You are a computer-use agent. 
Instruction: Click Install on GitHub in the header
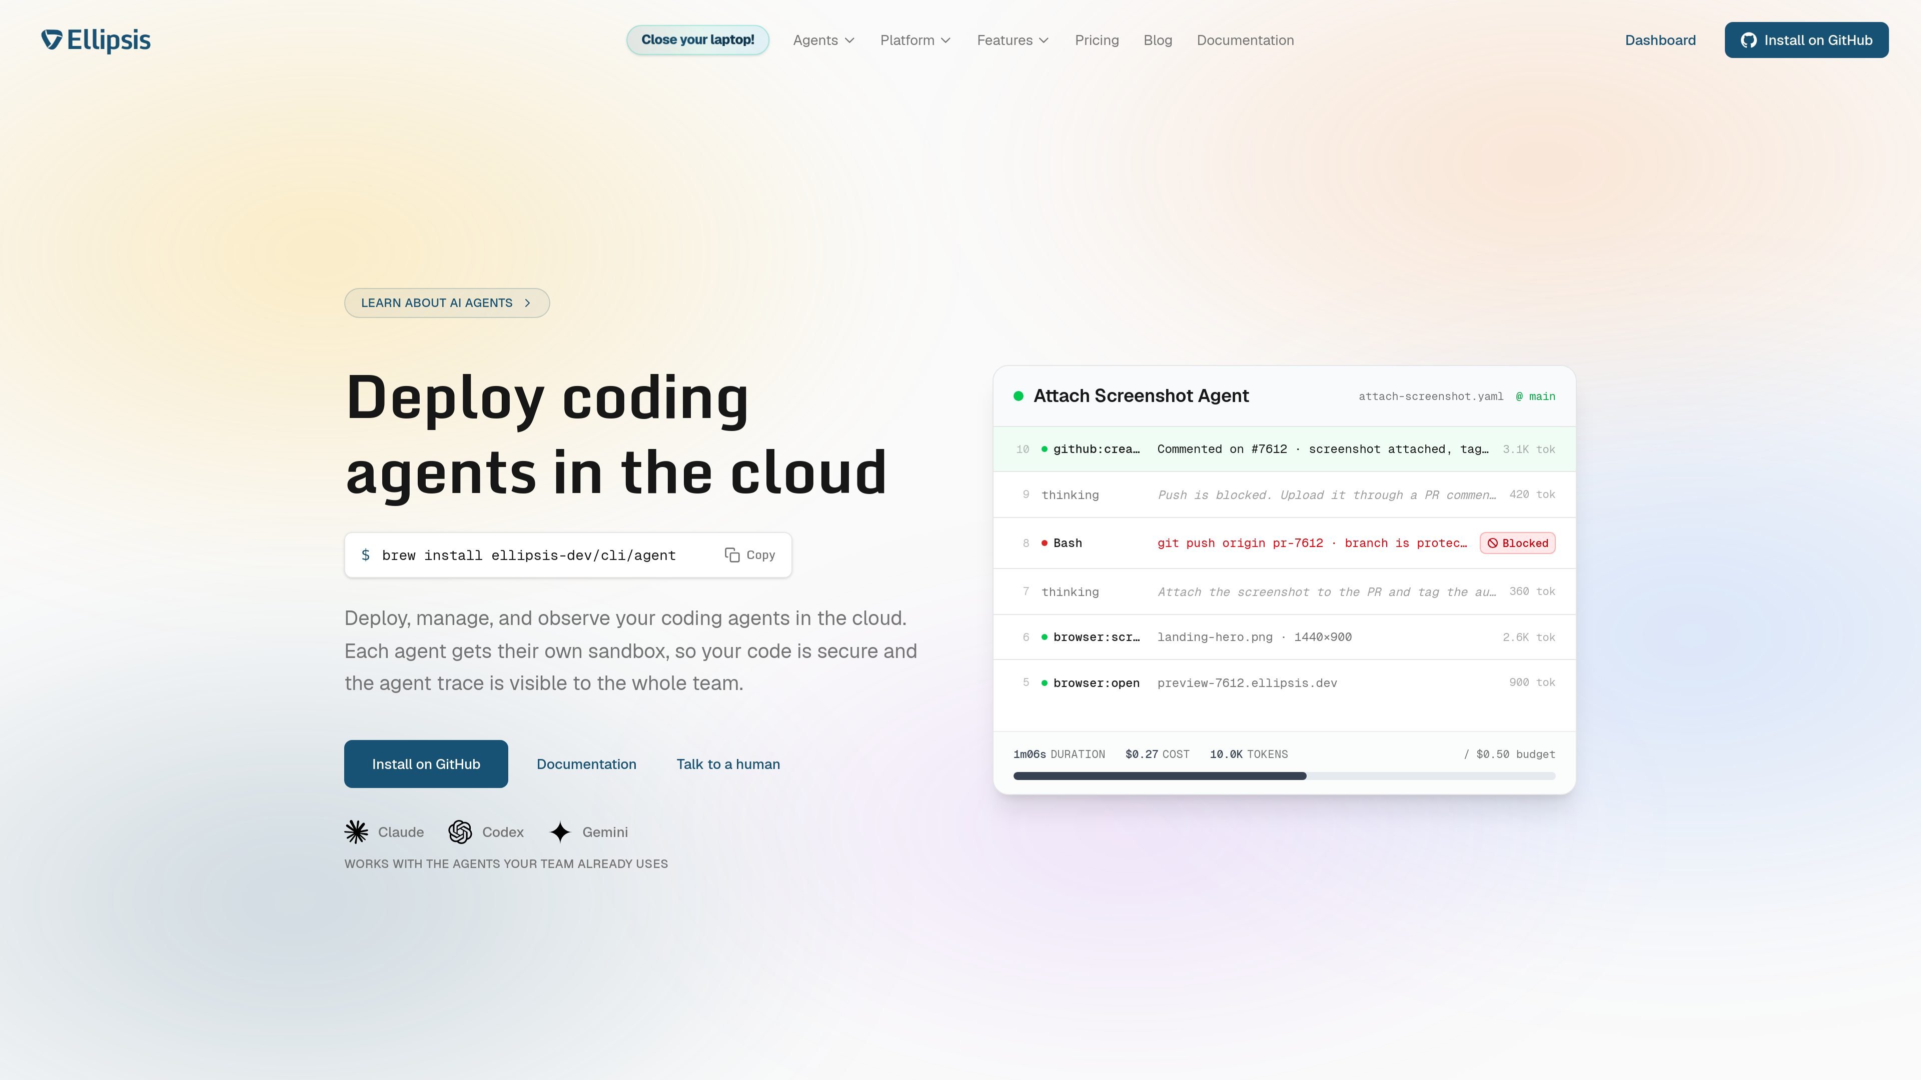click(1806, 40)
